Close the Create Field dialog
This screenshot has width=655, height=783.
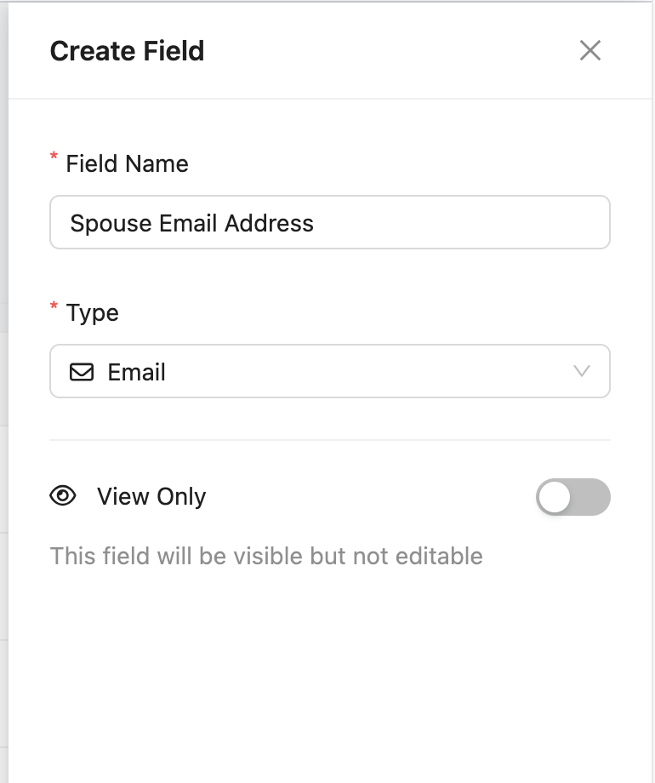point(590,50)
